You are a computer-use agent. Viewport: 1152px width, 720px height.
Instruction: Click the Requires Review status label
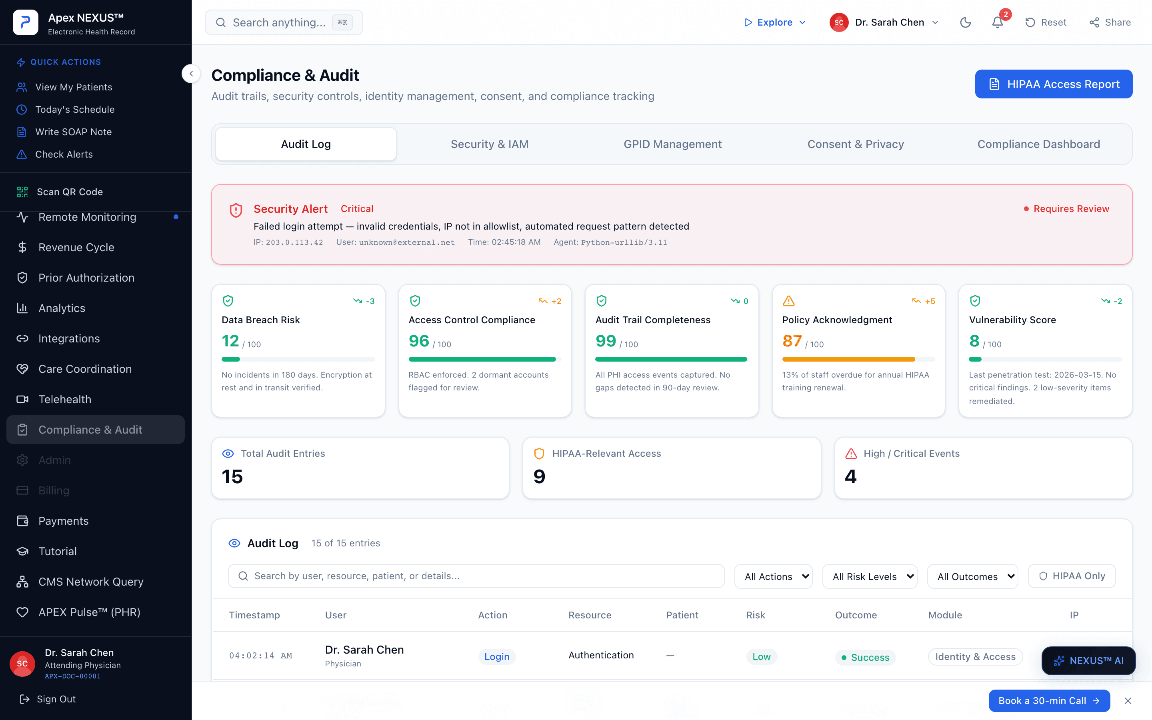[1066, 209]
